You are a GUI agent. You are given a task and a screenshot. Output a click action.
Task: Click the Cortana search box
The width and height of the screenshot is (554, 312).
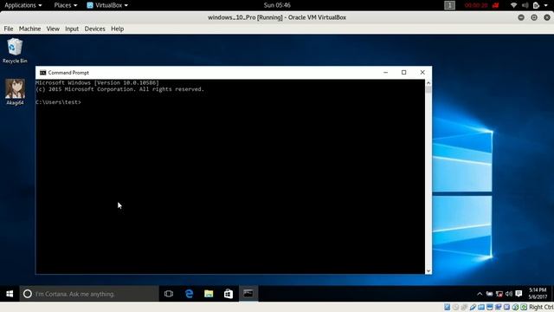[x=89, y=294]
